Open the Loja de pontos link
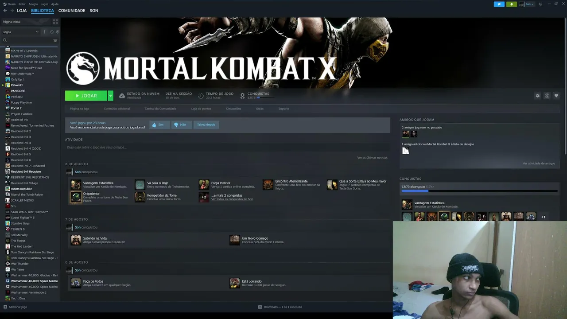 point(201,109)
